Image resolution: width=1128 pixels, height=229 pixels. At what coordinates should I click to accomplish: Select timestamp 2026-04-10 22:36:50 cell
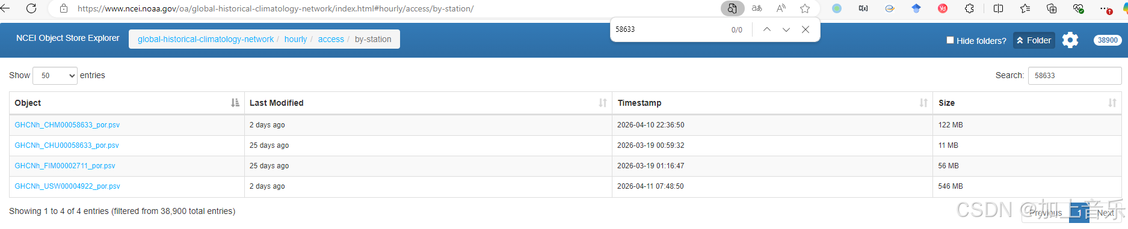[772, 125]
